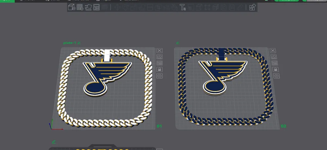Image resolution: width=327 pixels, height=150 pixels.
Task: Select the Rotate tool in toolbar
Action: pyautogui.click(x=125, y=8)
